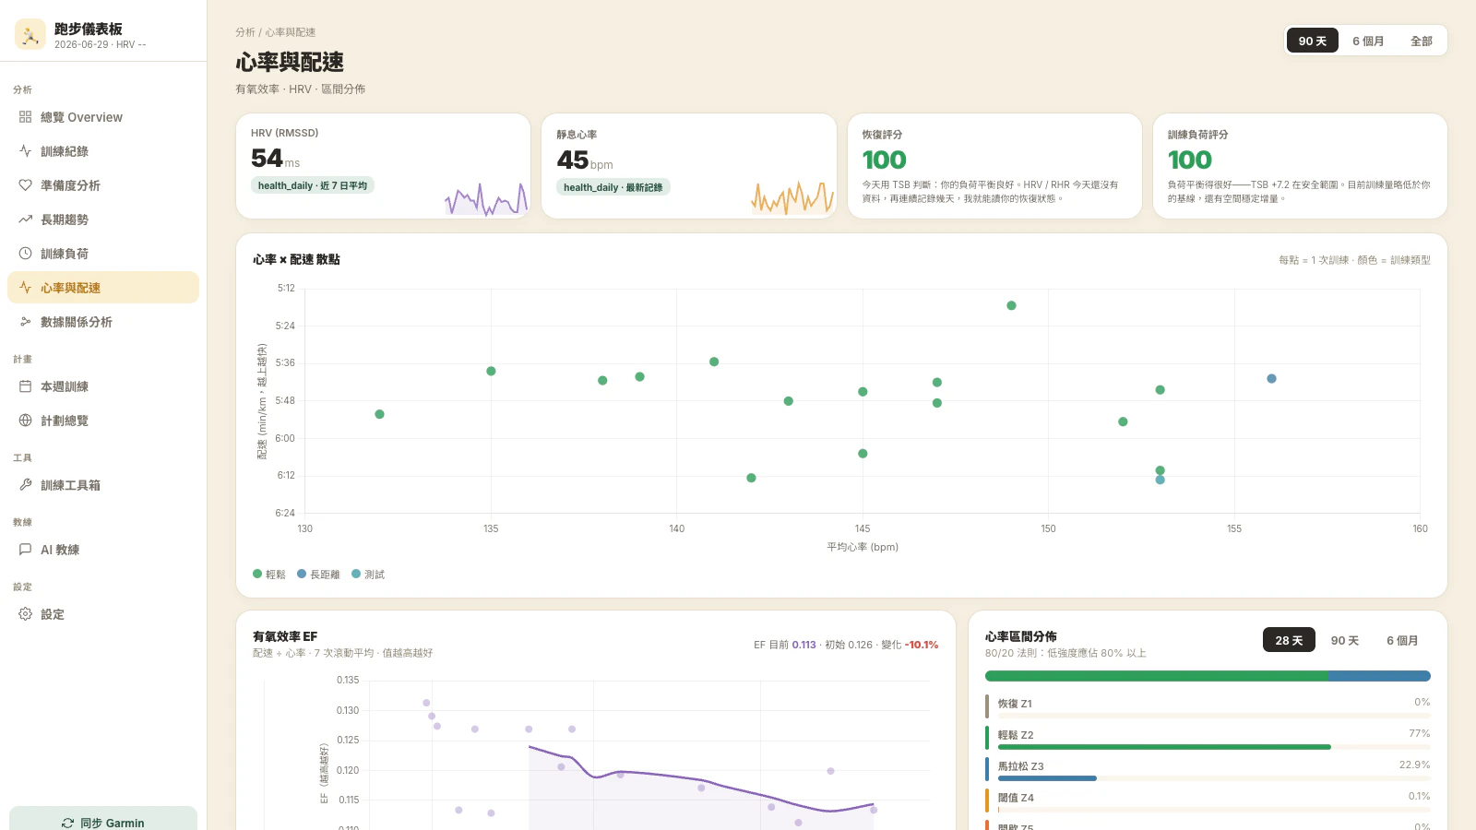The width and height of the screenshot is (1476, 830).
Task: Click the '0.113' current EF value
Action: pyautogui.click(x=803, y=645)
